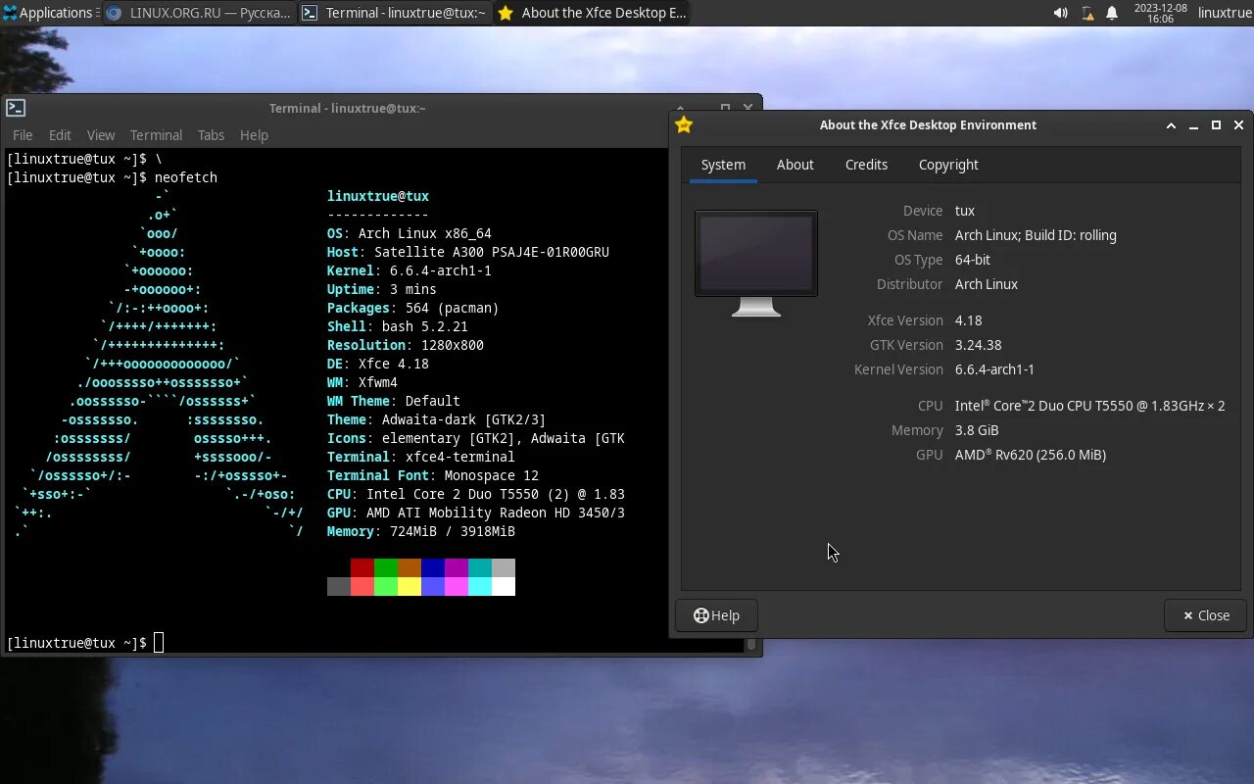Click the 'Terminal Font: Monospace 12' line
Viewport: 1254px width, 784px height.
(433, 475)
